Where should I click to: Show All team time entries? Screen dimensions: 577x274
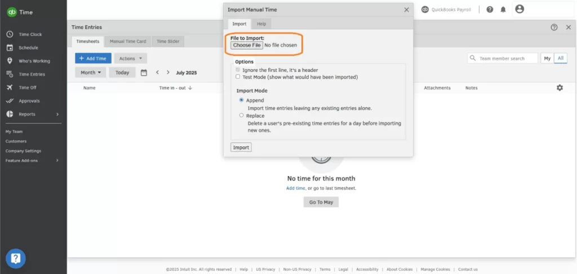coord(561,59)
